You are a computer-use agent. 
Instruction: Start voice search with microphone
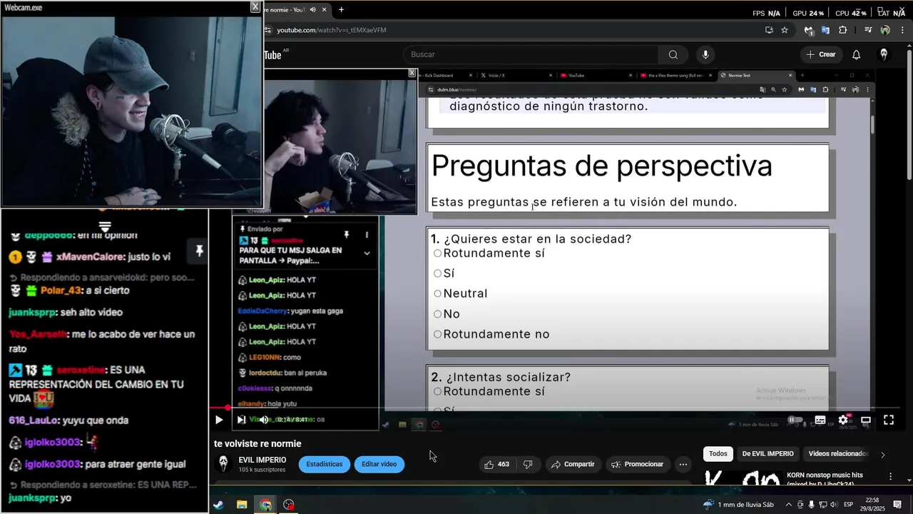point(705,54)
